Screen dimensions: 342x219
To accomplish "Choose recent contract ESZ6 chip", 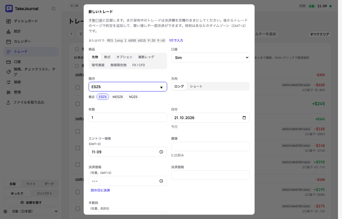I will 103,97.
